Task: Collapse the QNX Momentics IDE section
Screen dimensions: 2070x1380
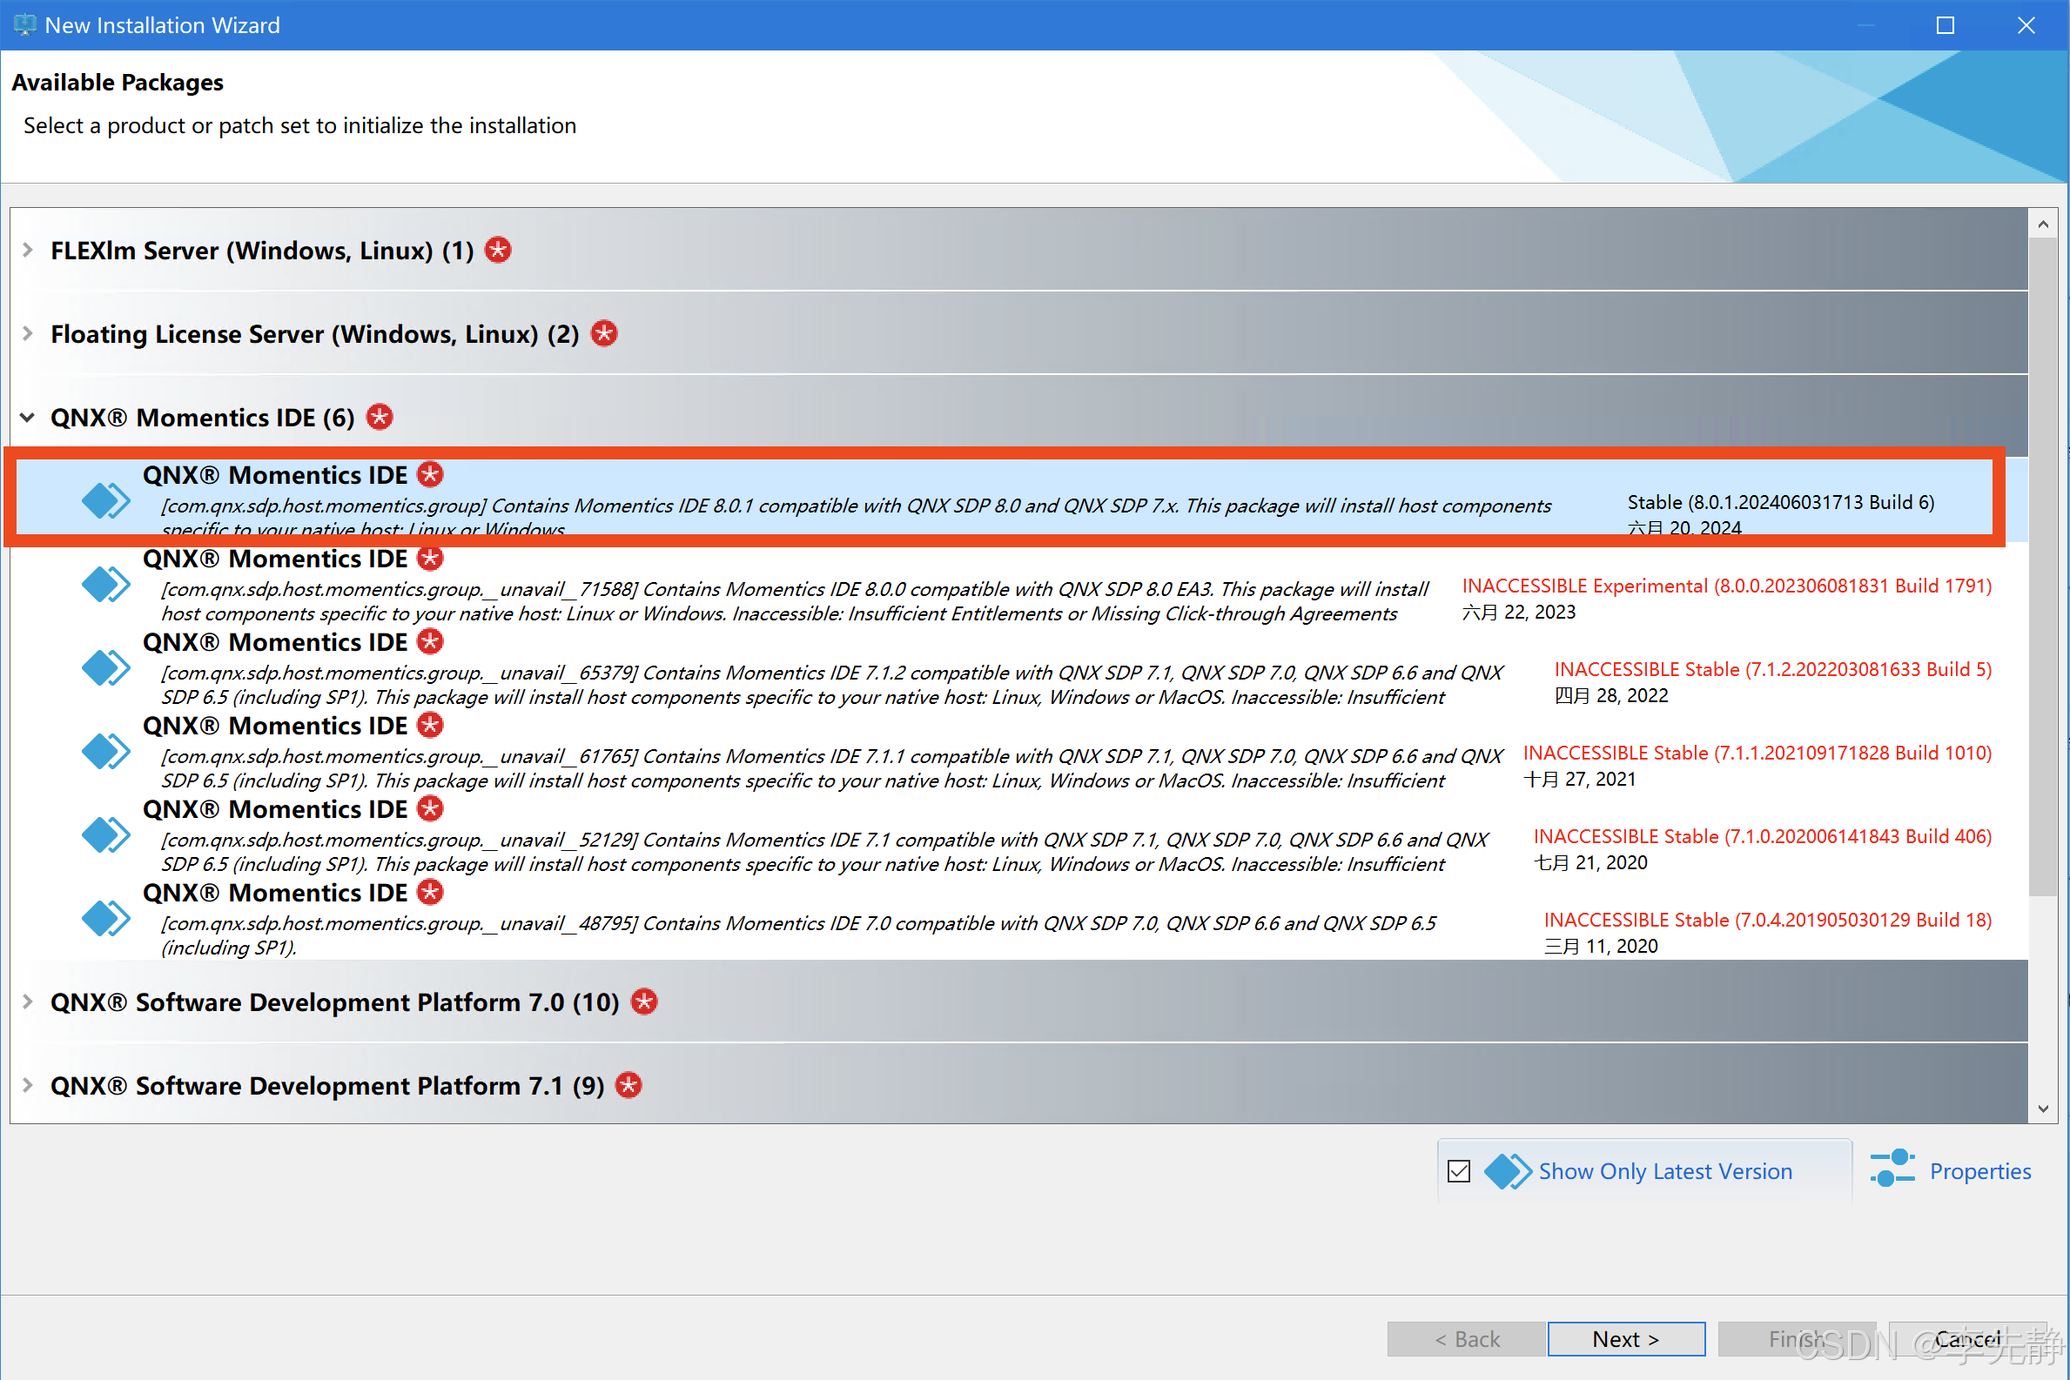Action: (27, 416)
